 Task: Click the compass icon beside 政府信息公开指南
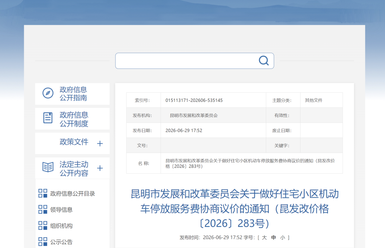click(x=48, y=93)
